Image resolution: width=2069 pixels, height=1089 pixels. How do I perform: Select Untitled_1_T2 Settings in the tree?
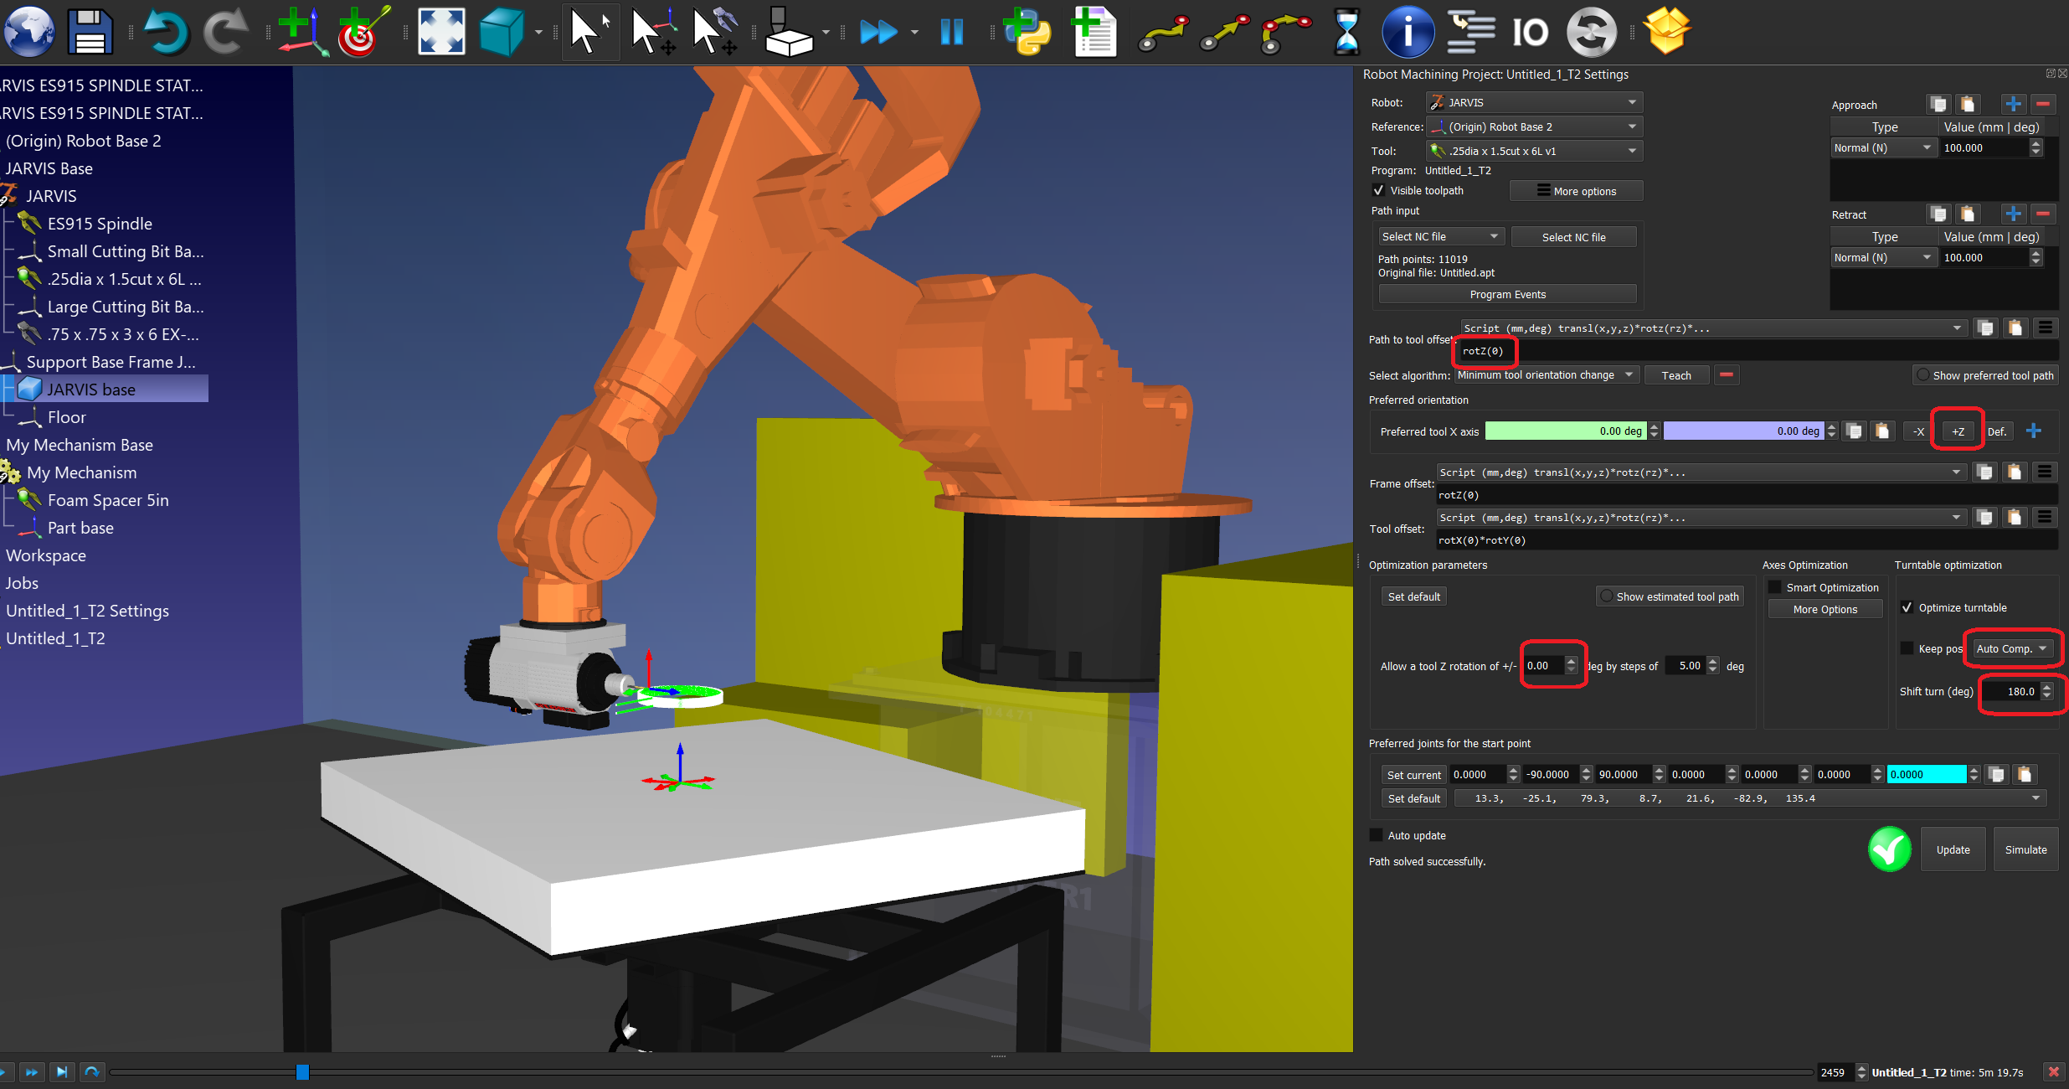(x=87, y=611)
